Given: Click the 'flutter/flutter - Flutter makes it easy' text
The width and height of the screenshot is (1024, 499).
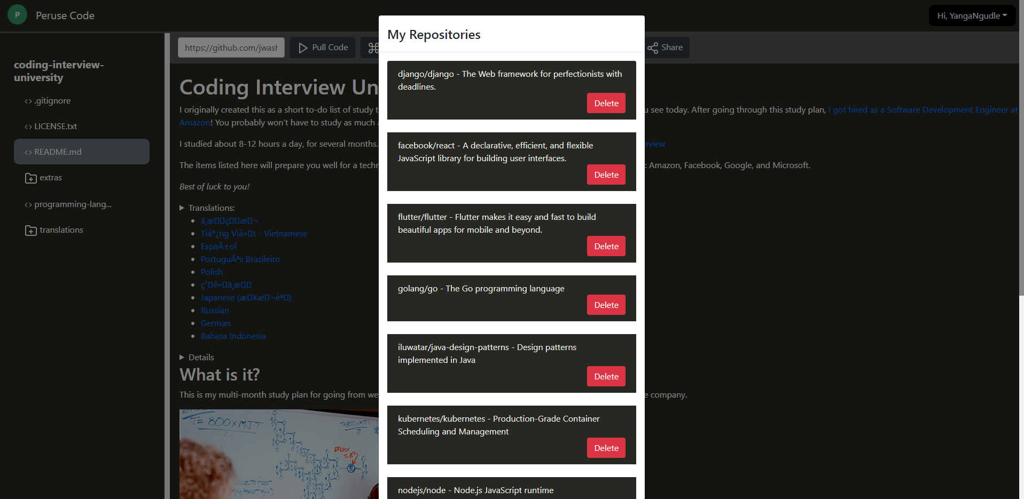Looking at the screenshot, I should 497,223.
